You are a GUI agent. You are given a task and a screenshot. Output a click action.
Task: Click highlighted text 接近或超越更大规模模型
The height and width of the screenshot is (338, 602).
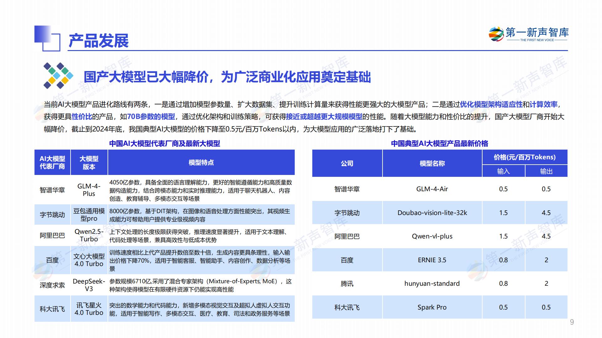click(x=324, y=117)
